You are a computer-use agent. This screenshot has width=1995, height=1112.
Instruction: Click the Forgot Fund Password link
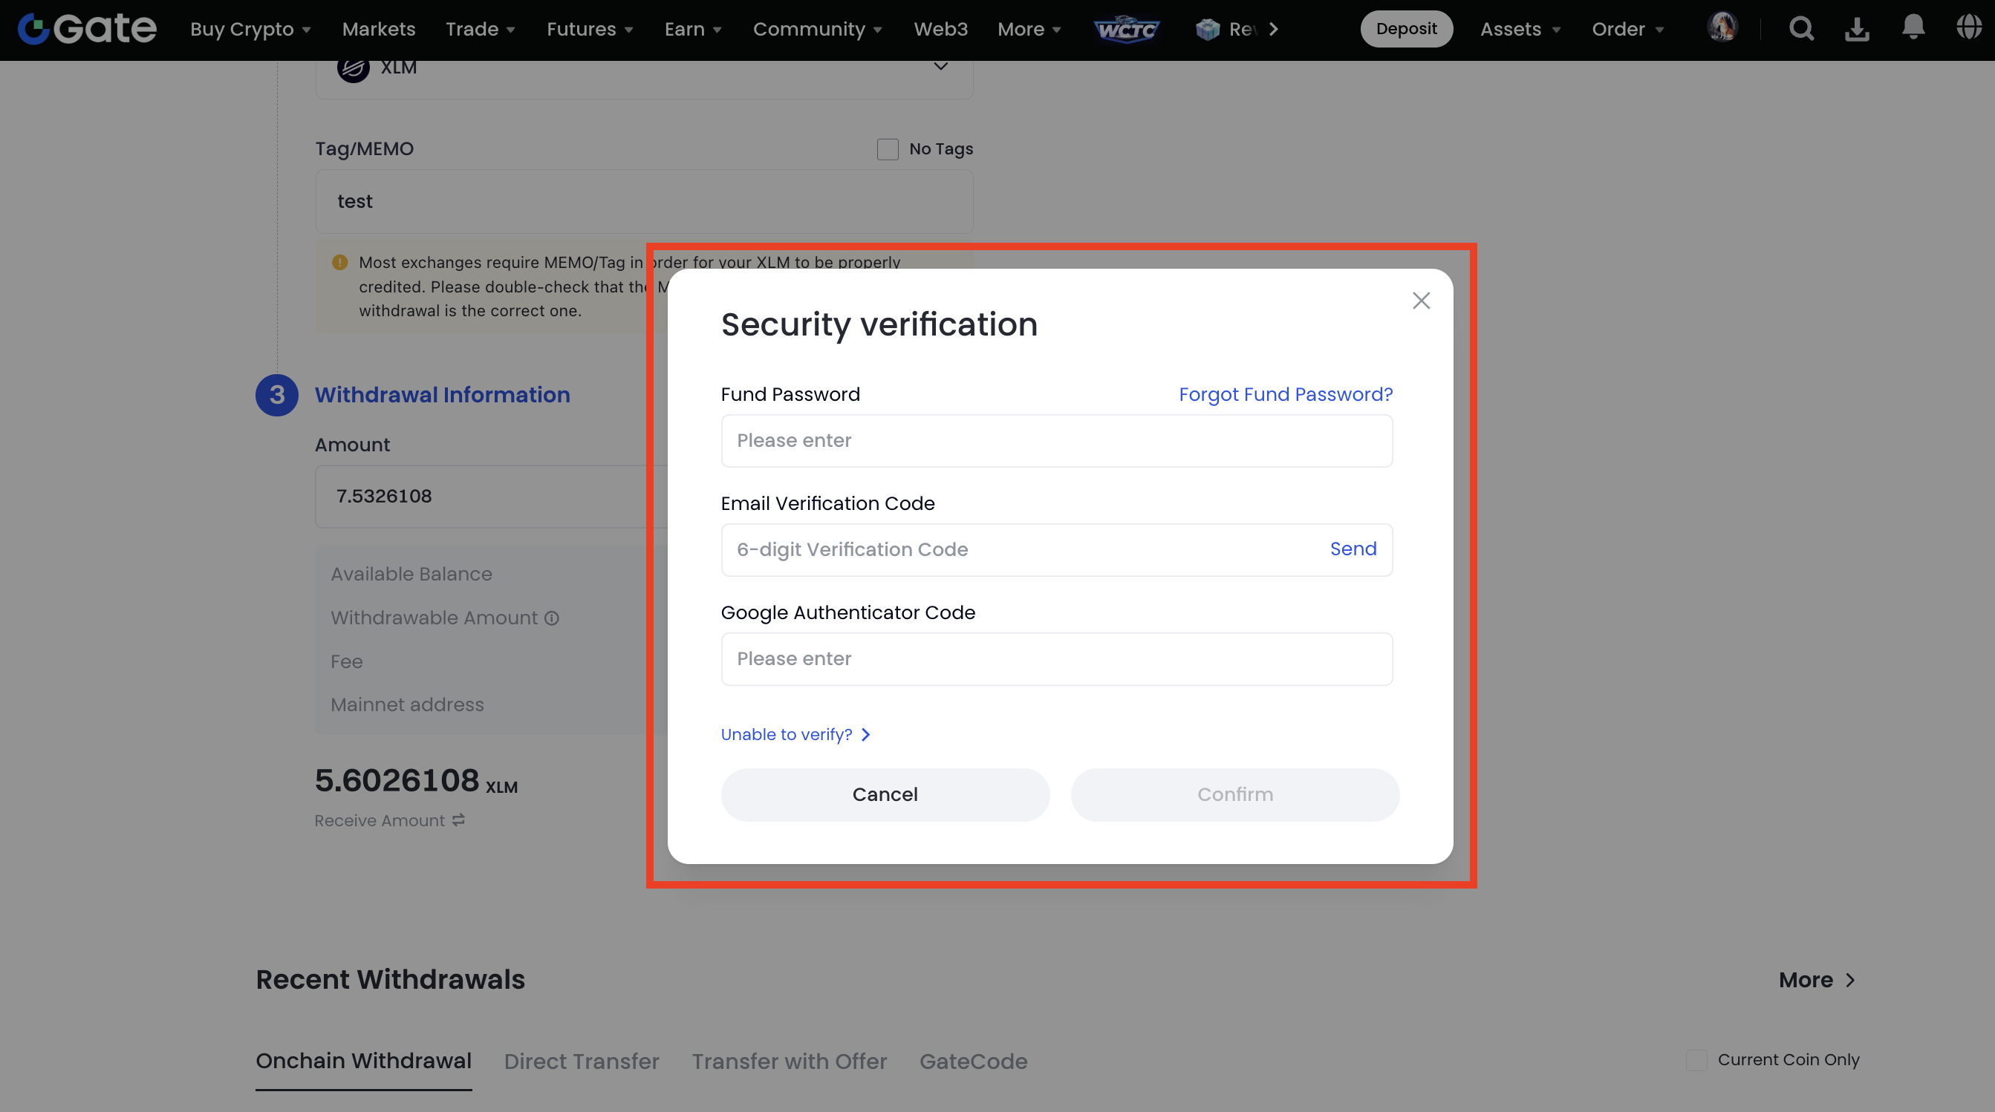[1286, 394]
